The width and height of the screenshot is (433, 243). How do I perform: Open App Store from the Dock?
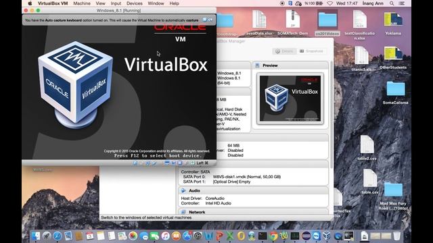tap(187, 236)
